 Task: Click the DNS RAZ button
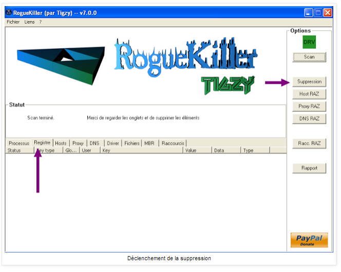point(309,119)
